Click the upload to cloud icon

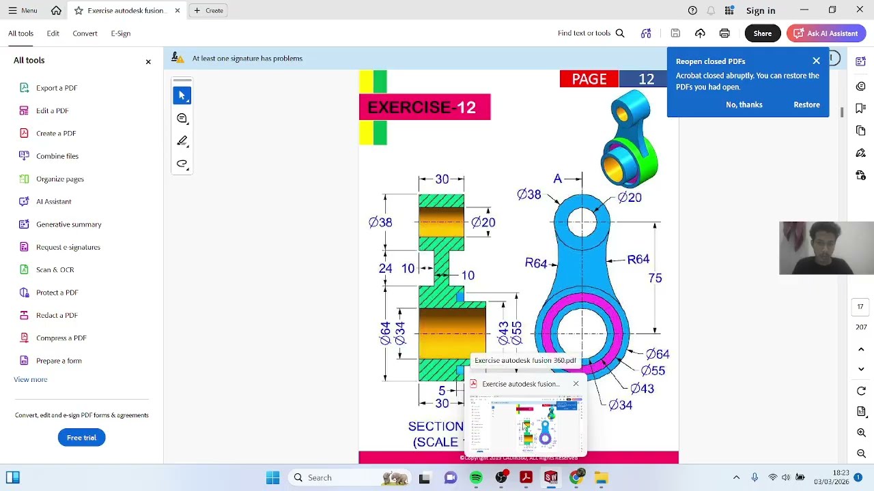[700, 33]
